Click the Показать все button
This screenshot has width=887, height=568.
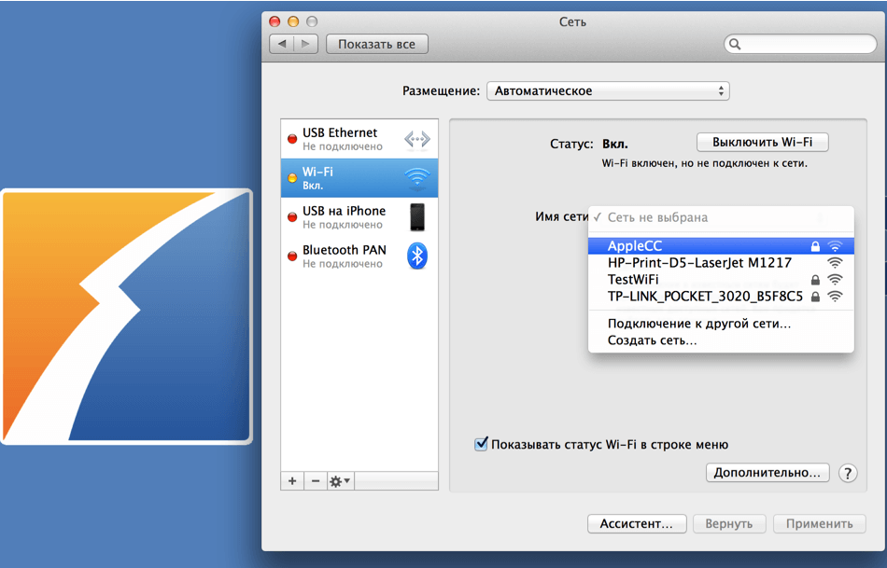376,44
